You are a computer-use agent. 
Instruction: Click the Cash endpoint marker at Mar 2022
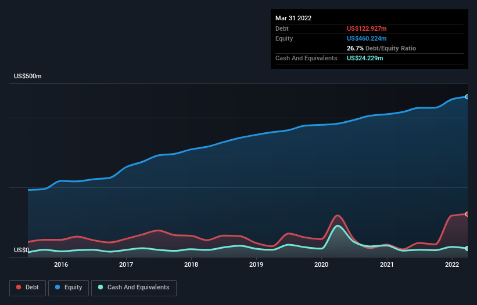click(467, 249)
